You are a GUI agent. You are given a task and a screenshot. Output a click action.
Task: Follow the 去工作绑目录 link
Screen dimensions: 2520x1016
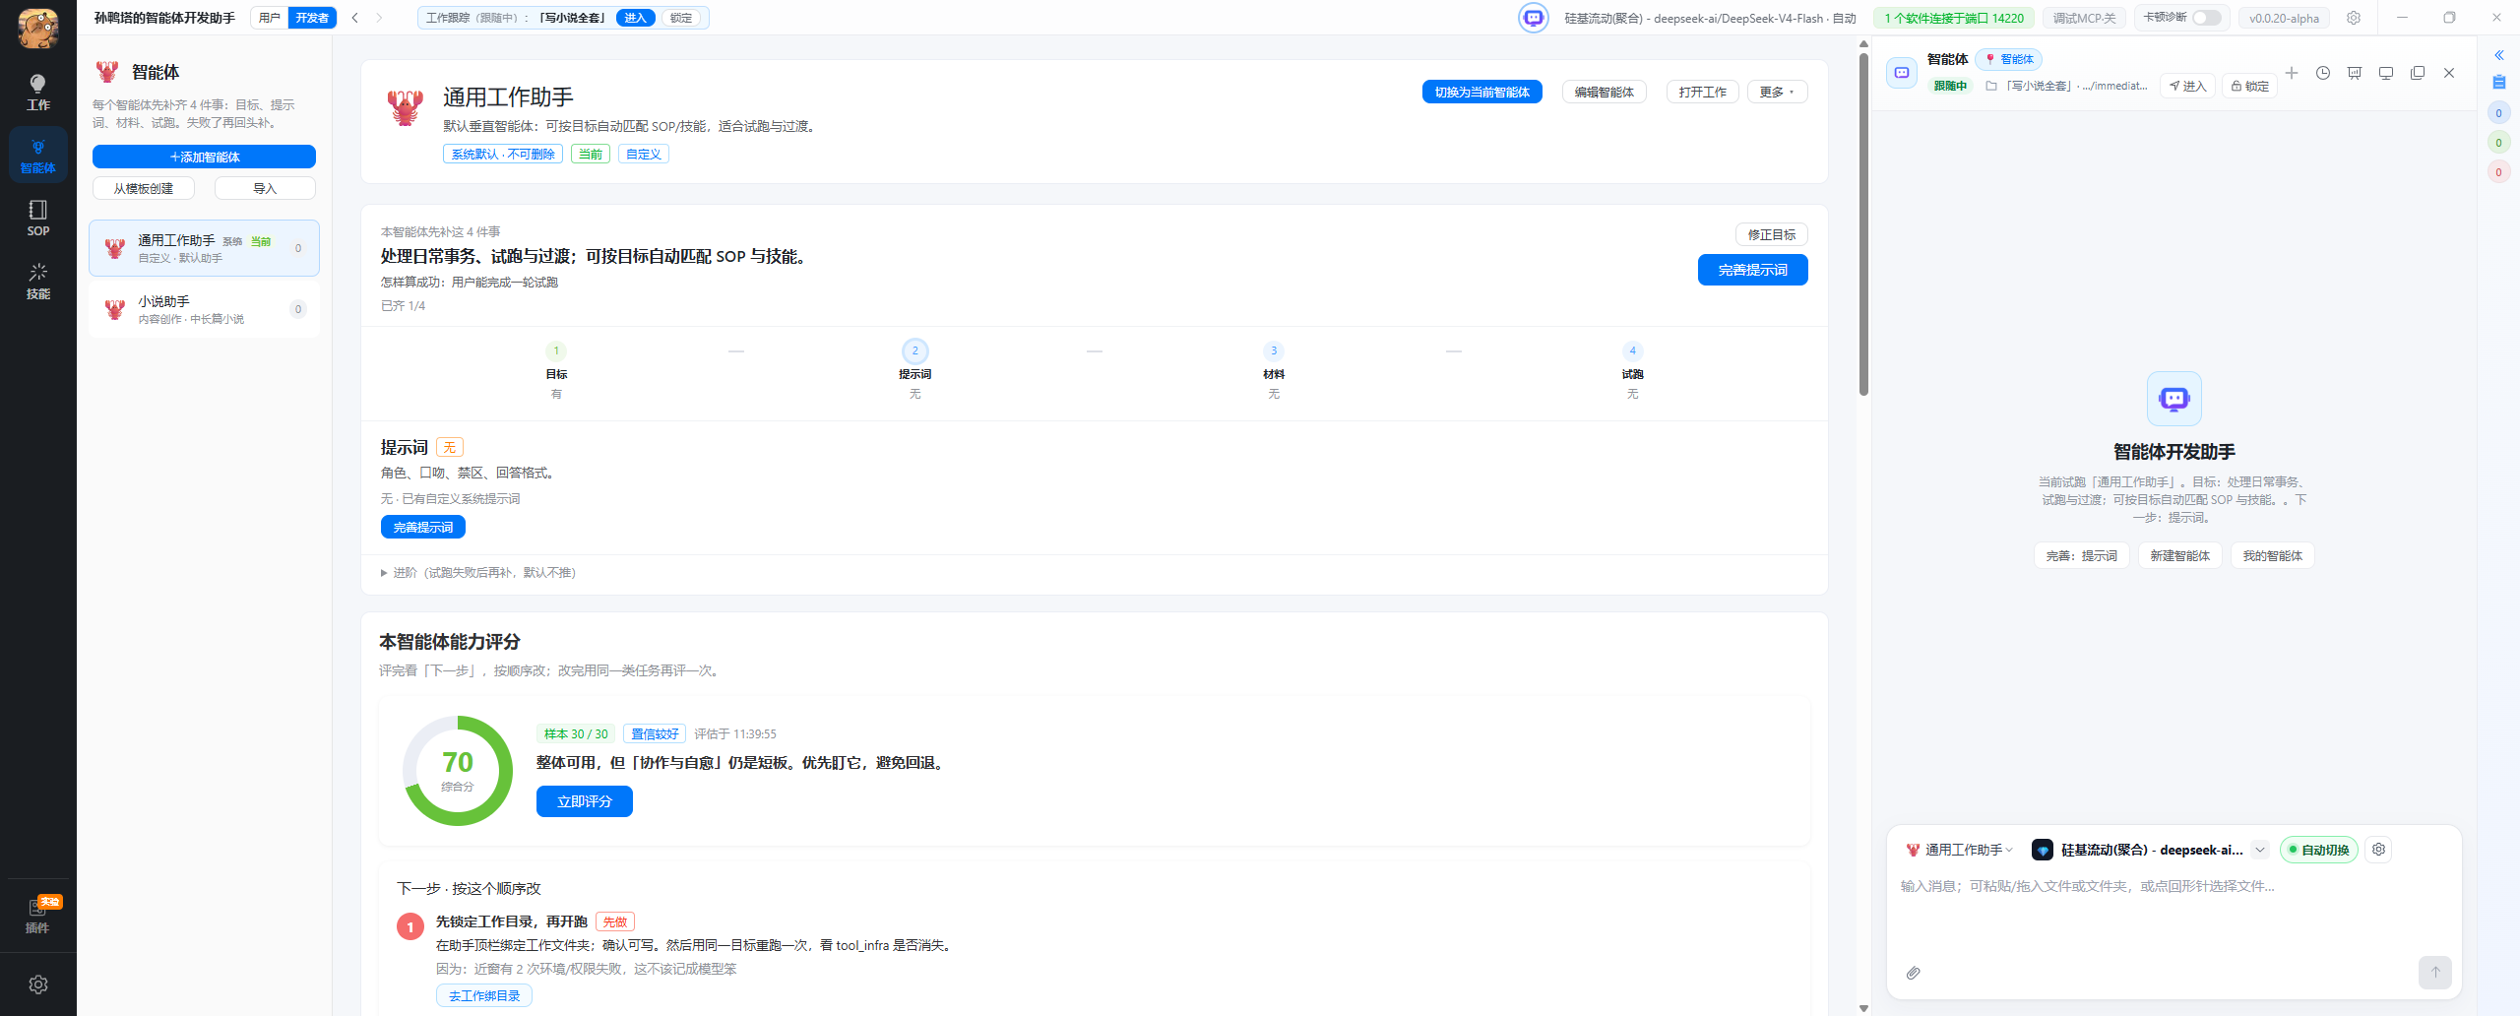(484, 995)
